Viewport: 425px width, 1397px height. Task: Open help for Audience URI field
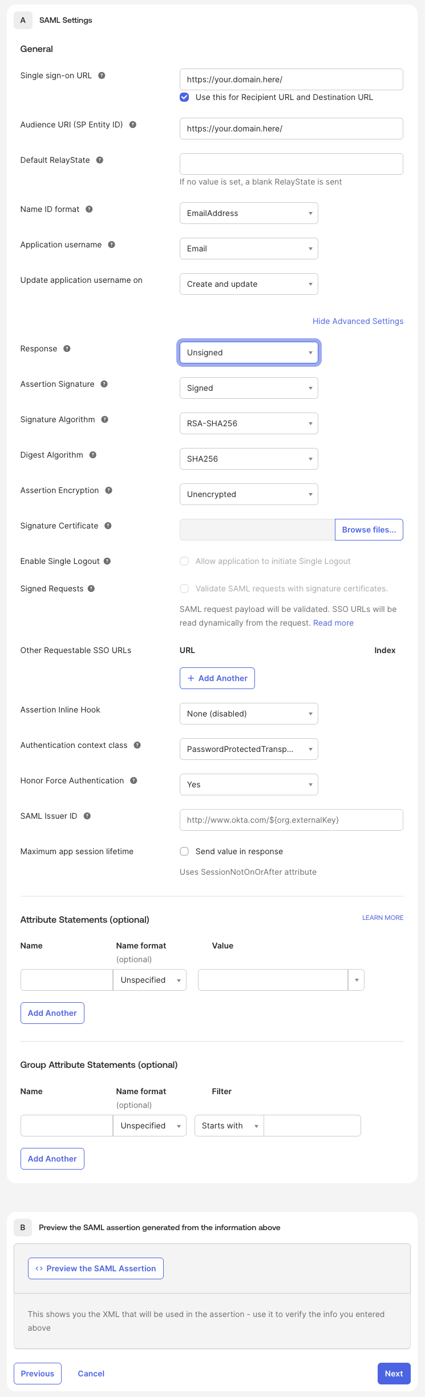[x=132, y=124]
